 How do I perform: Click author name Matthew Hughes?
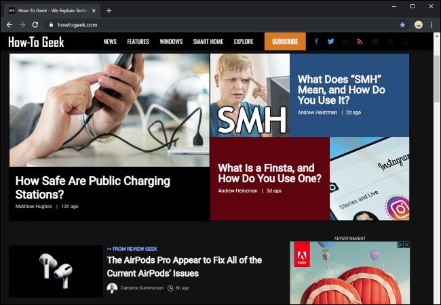[34, 206]
